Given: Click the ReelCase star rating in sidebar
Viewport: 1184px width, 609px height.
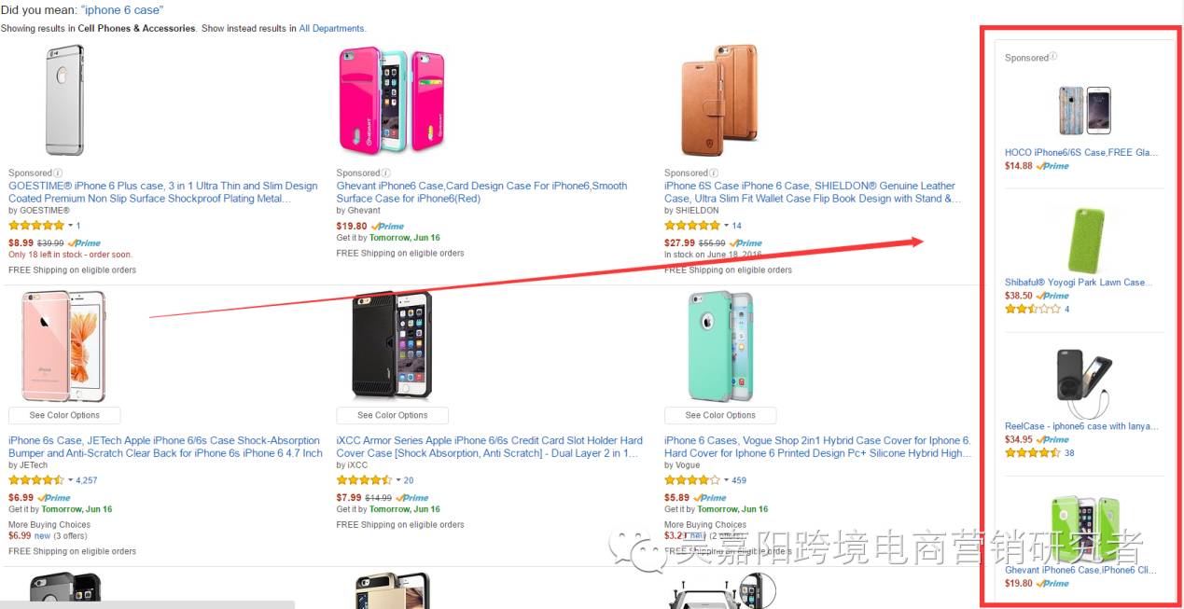Looking at the screenshot, I should pyautogui.click(x=1032, y=453).
